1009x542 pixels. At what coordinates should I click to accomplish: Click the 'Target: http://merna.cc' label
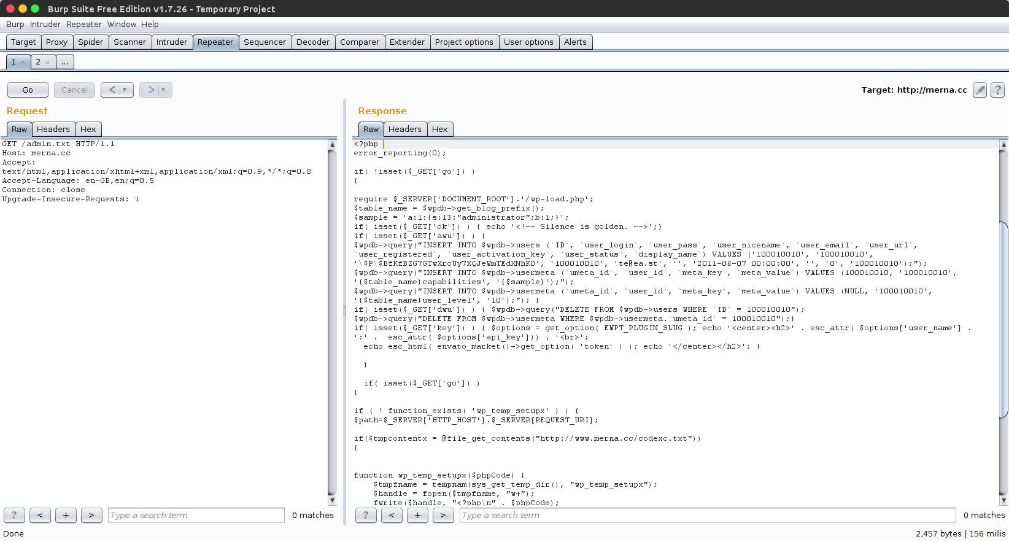[914, 90]
